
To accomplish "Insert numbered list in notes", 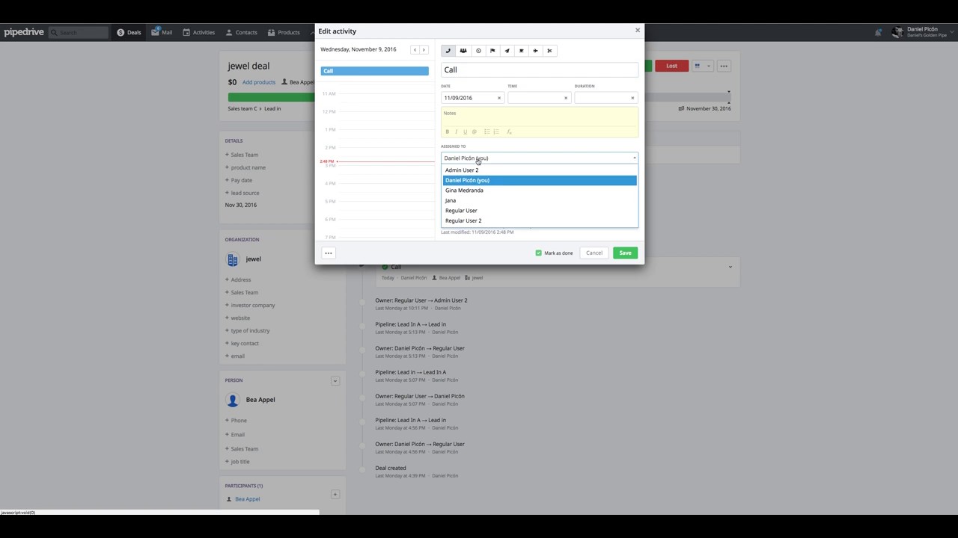I will click(x=495, y=132).
